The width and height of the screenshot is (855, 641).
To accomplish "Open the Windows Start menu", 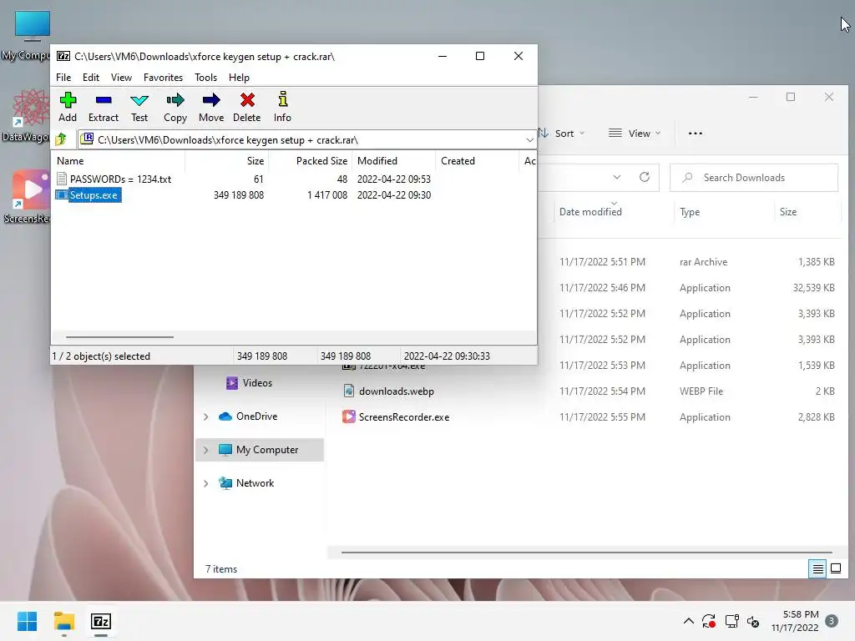I will 27,621.
